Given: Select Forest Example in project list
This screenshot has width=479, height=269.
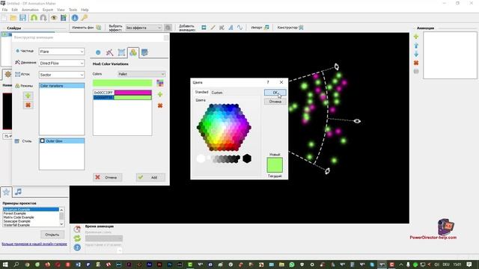Looking at the screenshot, I should pos(15,214).
